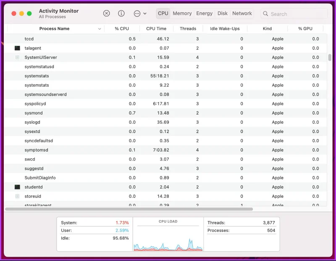Switch to the Energy tab

point(204,13)
